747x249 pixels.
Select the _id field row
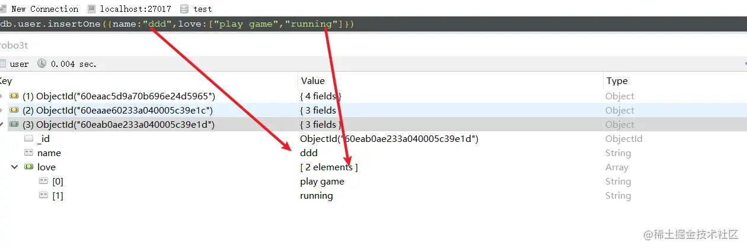373,138
